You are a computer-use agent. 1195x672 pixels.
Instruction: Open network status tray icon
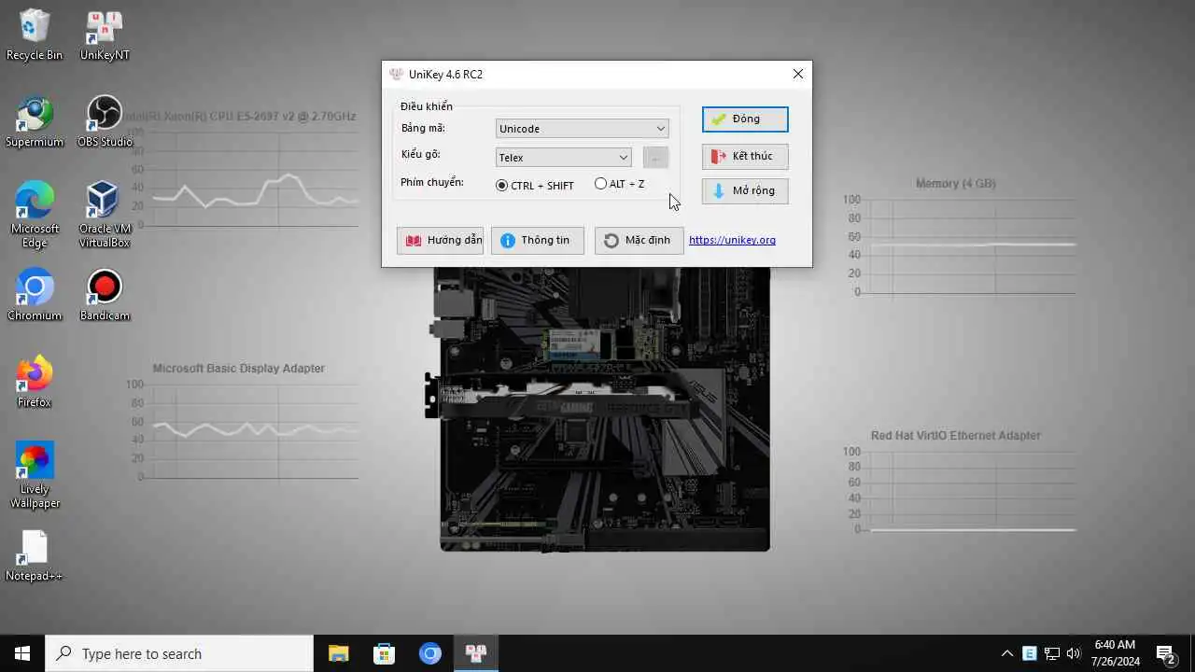tap(1052, 653)
